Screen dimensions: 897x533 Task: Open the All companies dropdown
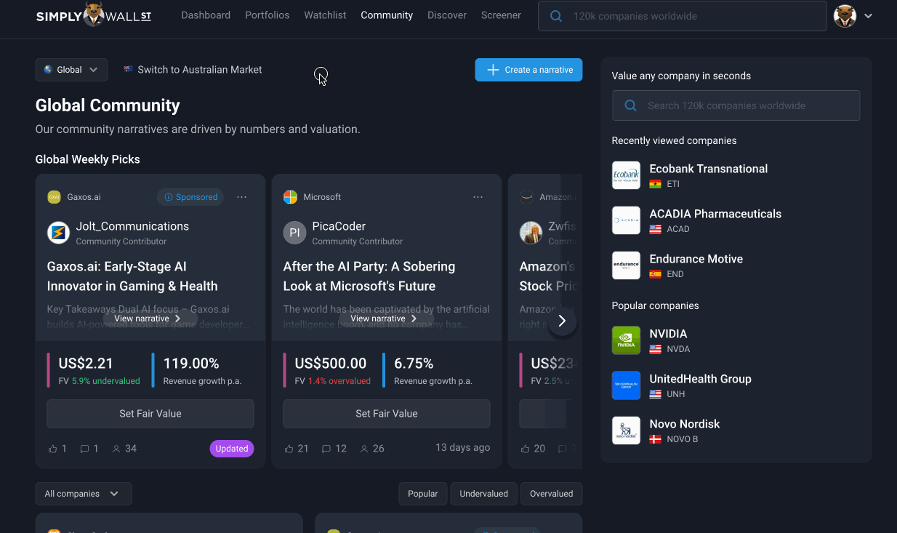coord(84,494)
